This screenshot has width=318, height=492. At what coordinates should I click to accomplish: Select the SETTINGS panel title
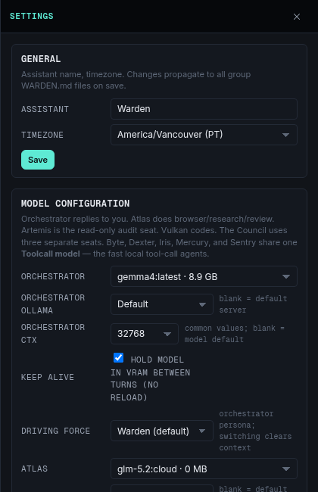pyautogui.click(x=31, y=16)
